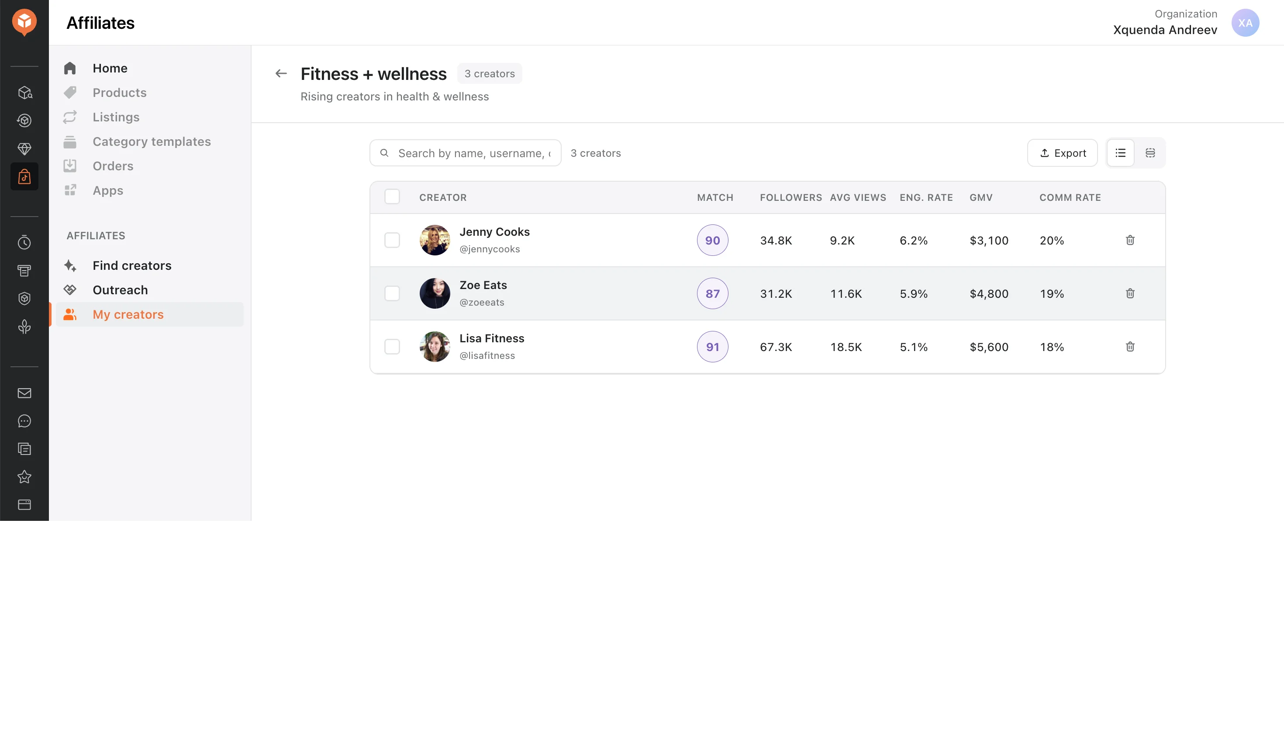Go to Outreach
1284x730 pixels.
[149, 290]
